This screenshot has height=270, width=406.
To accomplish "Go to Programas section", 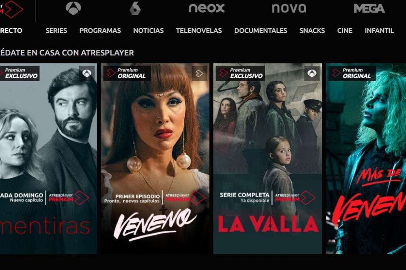I will tap(100, 30).
